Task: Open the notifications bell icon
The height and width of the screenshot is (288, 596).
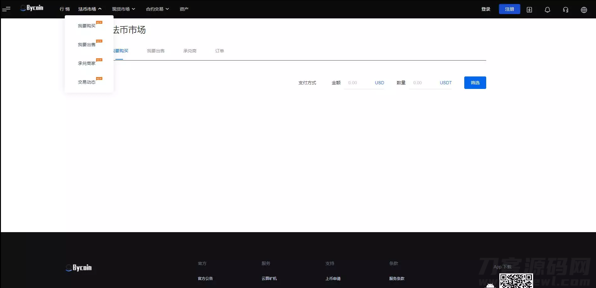Action: (548, 10)
